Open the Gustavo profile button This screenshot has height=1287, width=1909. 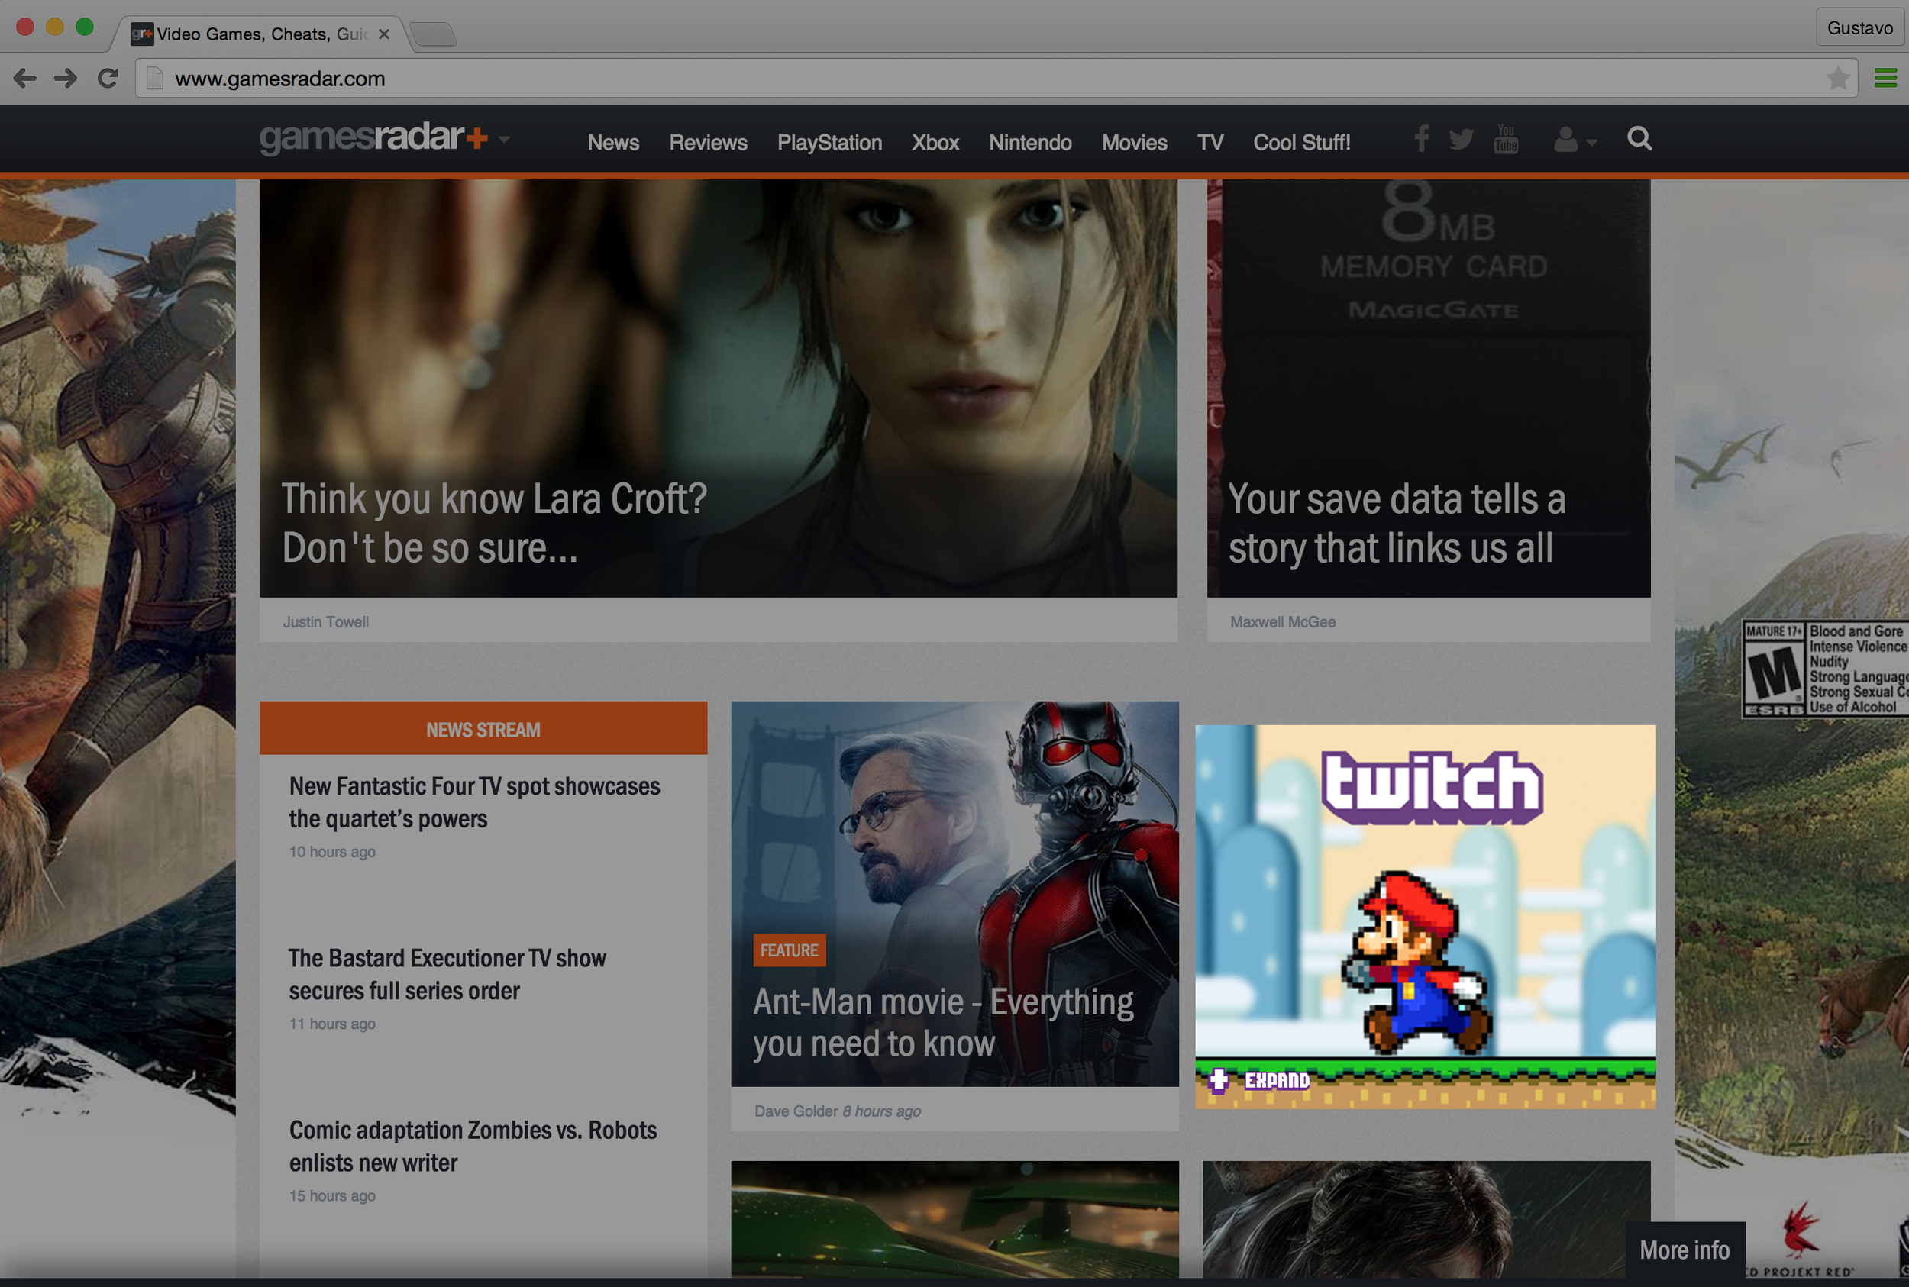[x=1859, y=28]
